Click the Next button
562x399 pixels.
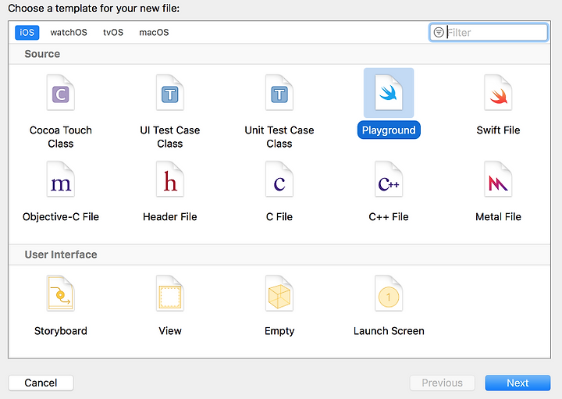[x=518, y=383]
